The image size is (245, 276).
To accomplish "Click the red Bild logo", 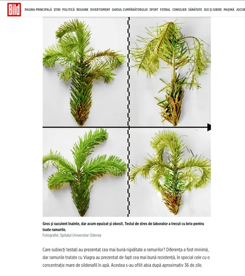I will [x=14, y=10].
